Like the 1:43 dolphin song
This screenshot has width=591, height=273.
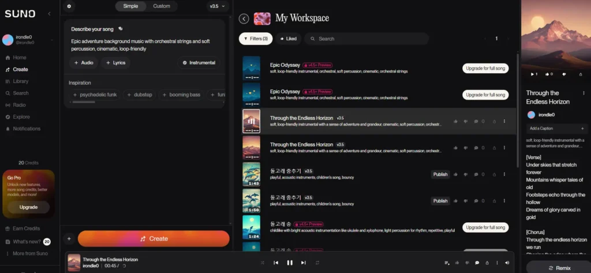pyautogui.click(x=456, y=175)
